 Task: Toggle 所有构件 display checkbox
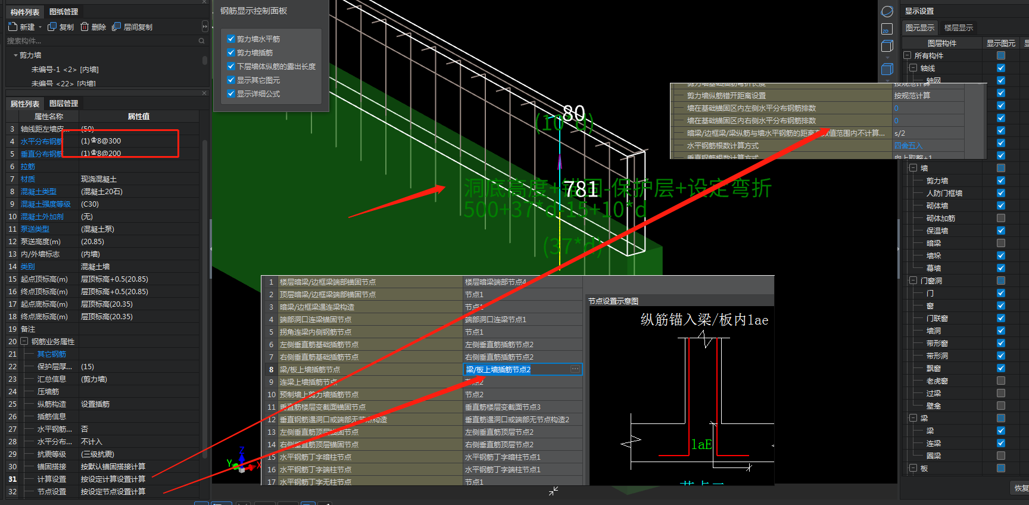pos(1001,55)
